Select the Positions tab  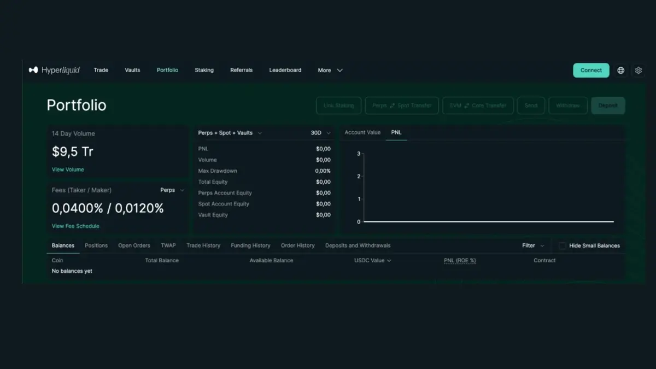[x=96, y=246]
